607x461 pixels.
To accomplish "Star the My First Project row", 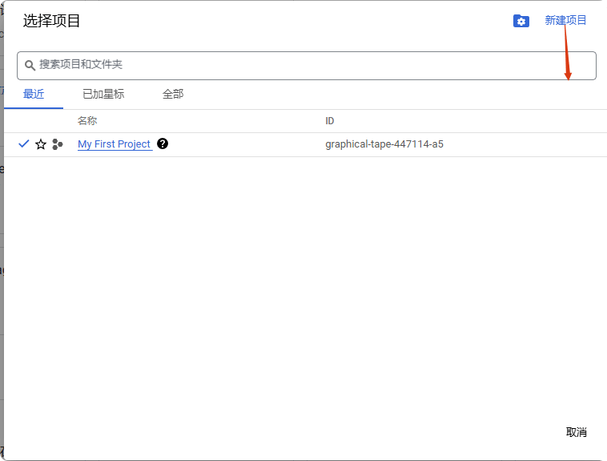I will pos(41,144).
